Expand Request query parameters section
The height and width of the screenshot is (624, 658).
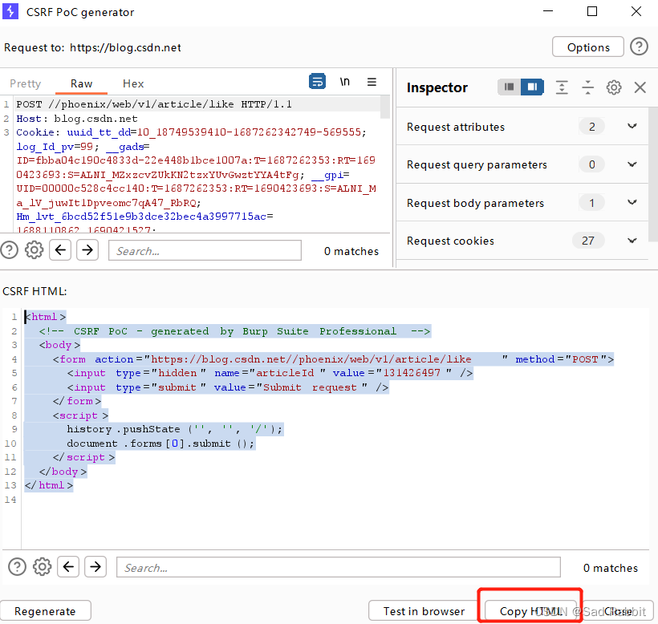click(x=632, y=164)
